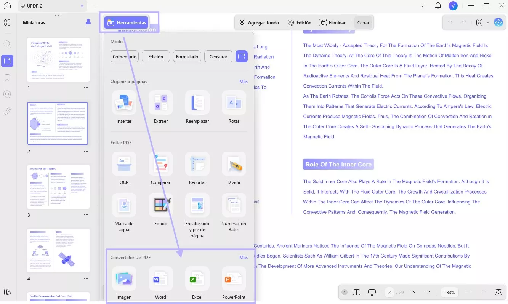Open the UPDF AI assistant icon
The height and width of the screenshot is (304, 508).
pos(498,22)
